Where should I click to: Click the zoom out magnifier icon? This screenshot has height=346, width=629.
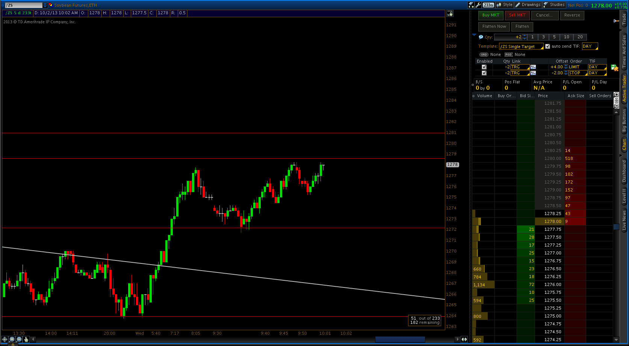(19, 339)
